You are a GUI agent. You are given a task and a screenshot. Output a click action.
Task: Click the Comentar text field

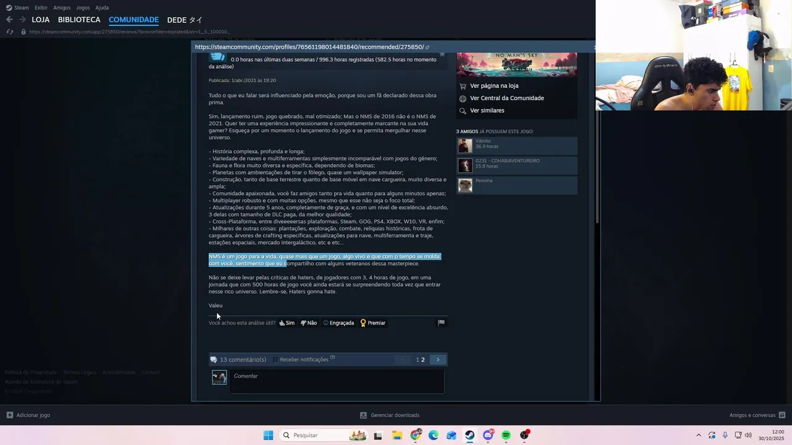(x=337, y=381)
